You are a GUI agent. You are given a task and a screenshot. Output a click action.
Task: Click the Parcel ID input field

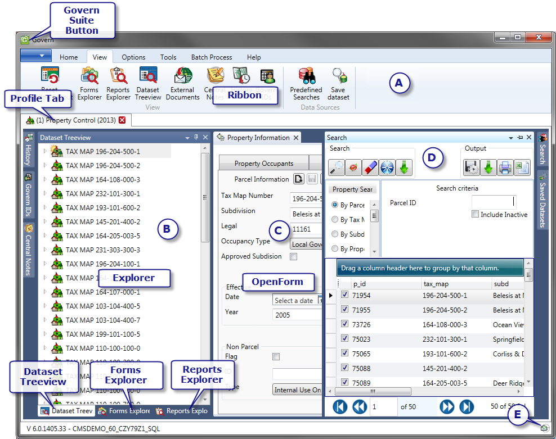pyautogui.click(x=494, y=202)
